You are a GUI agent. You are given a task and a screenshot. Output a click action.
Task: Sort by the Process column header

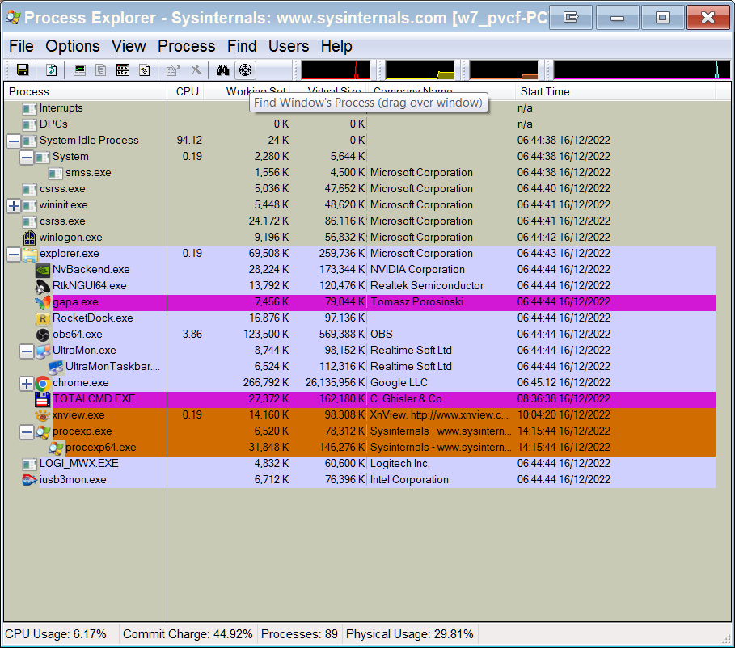point(86,91)
